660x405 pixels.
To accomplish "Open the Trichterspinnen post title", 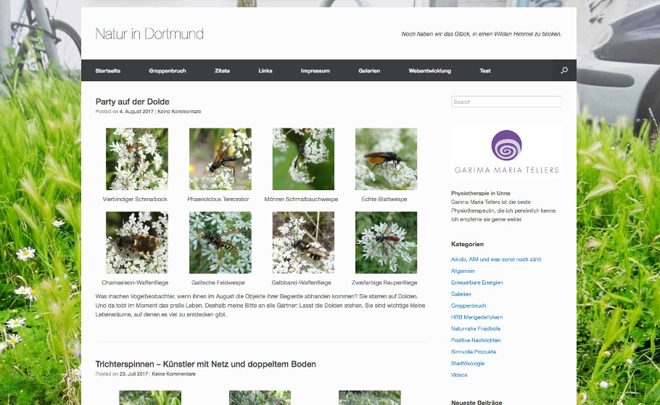I will 205,364.
